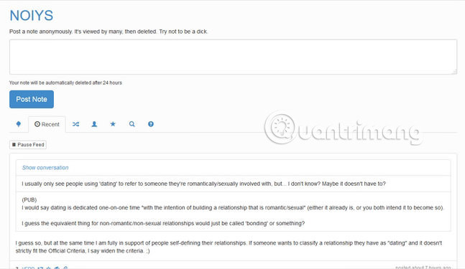Open the search magnifier tab

click(x=132, y=124)
